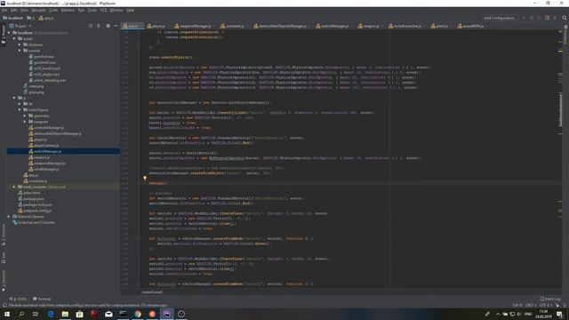
Task: Open the Refactor menu
Action: 68,11
